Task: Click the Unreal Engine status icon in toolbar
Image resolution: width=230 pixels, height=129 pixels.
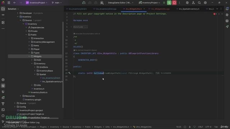Action: (102, 3)
